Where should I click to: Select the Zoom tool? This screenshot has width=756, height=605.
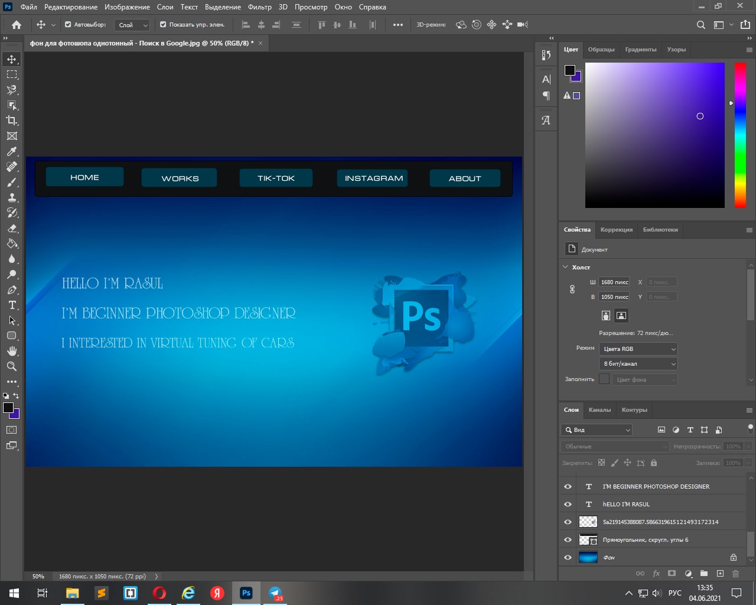(x=12, y=366)
